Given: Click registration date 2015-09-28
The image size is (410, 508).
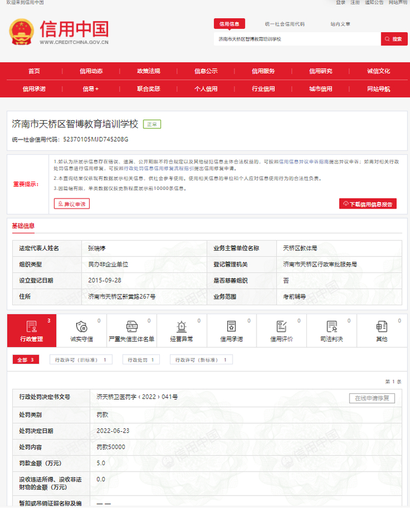Looking at the screenshot, I should point(105,280).
